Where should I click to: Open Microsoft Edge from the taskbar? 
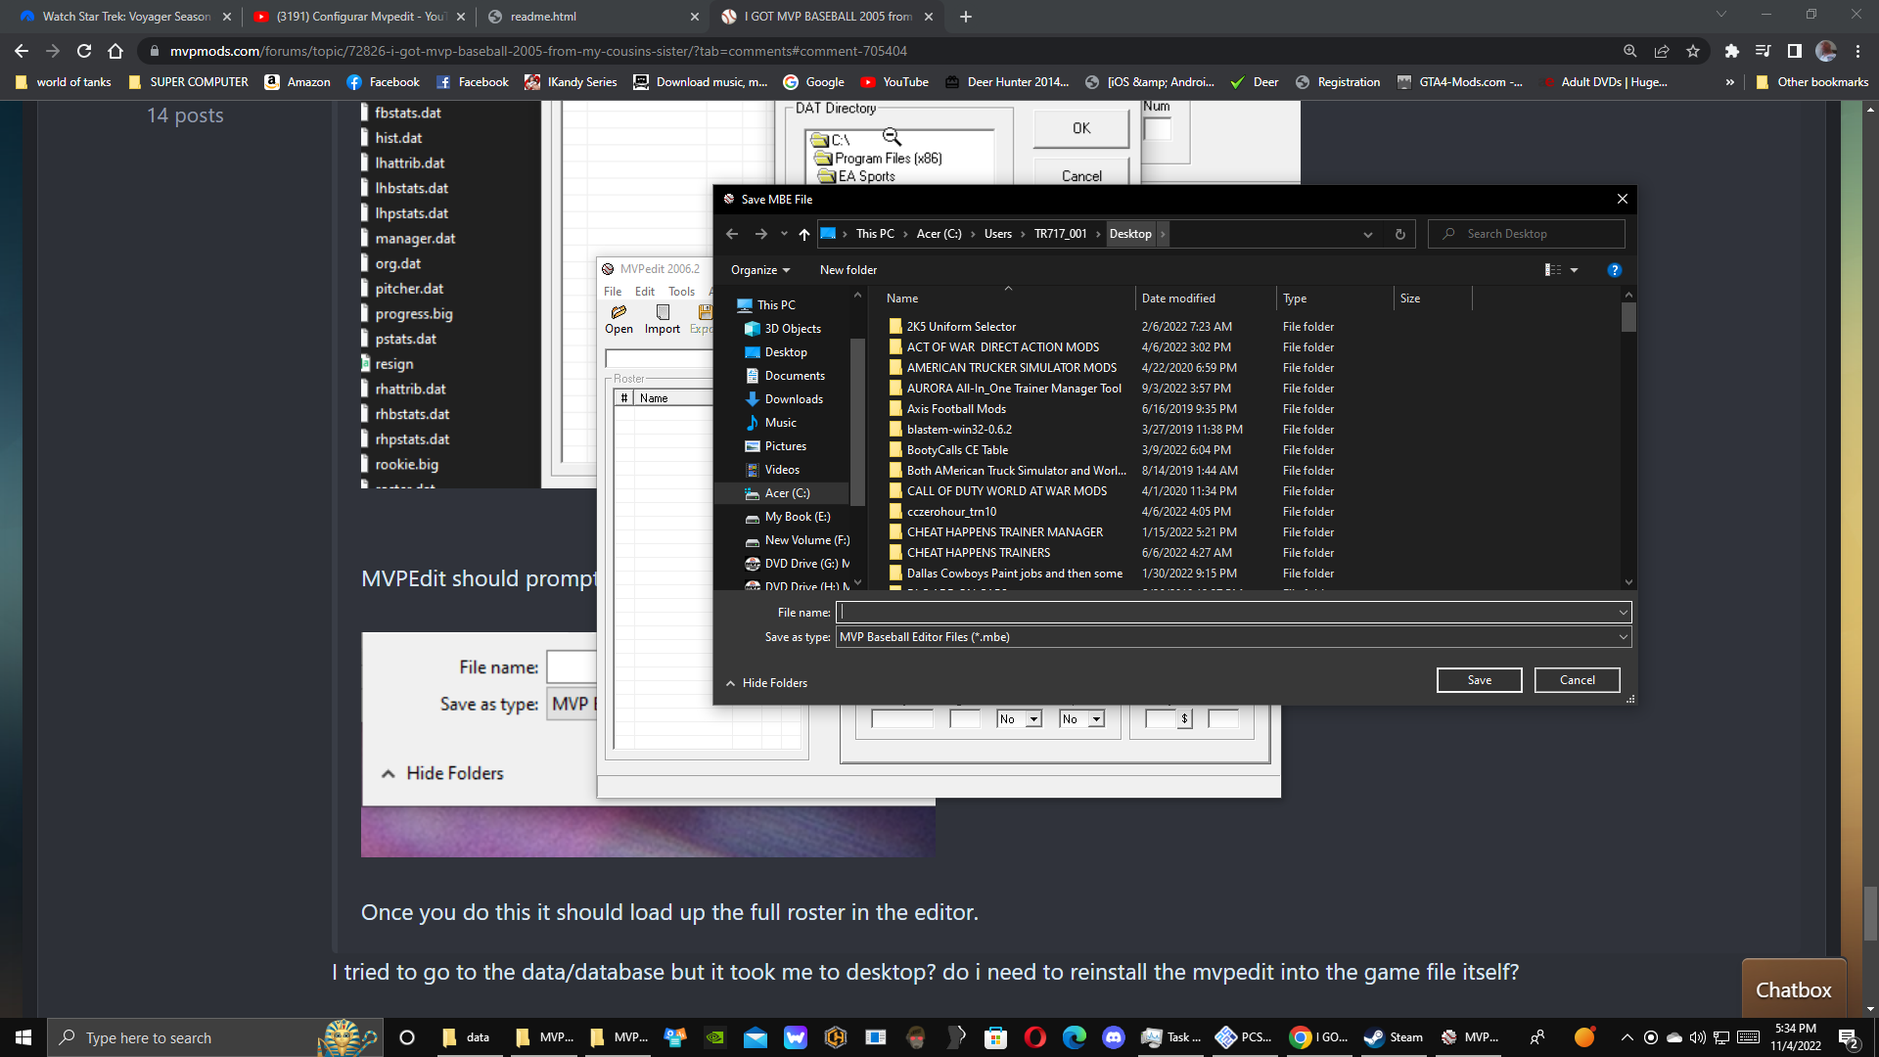coord(1075,1037)
